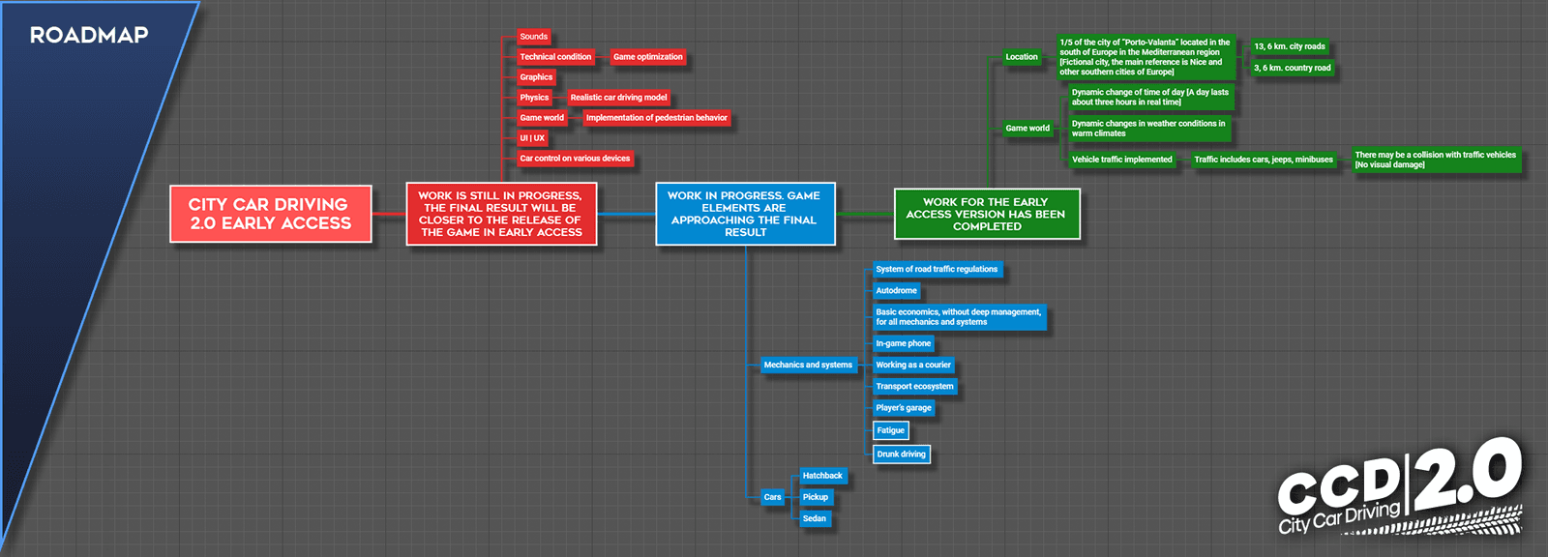Image resolution: width=1548 pixels, height=557 pixels.
Task: Click the "Basic economics" box
Action: 959,317
